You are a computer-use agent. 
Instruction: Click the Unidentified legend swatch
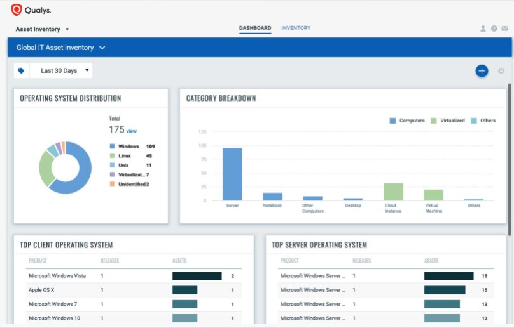[112, 184]
